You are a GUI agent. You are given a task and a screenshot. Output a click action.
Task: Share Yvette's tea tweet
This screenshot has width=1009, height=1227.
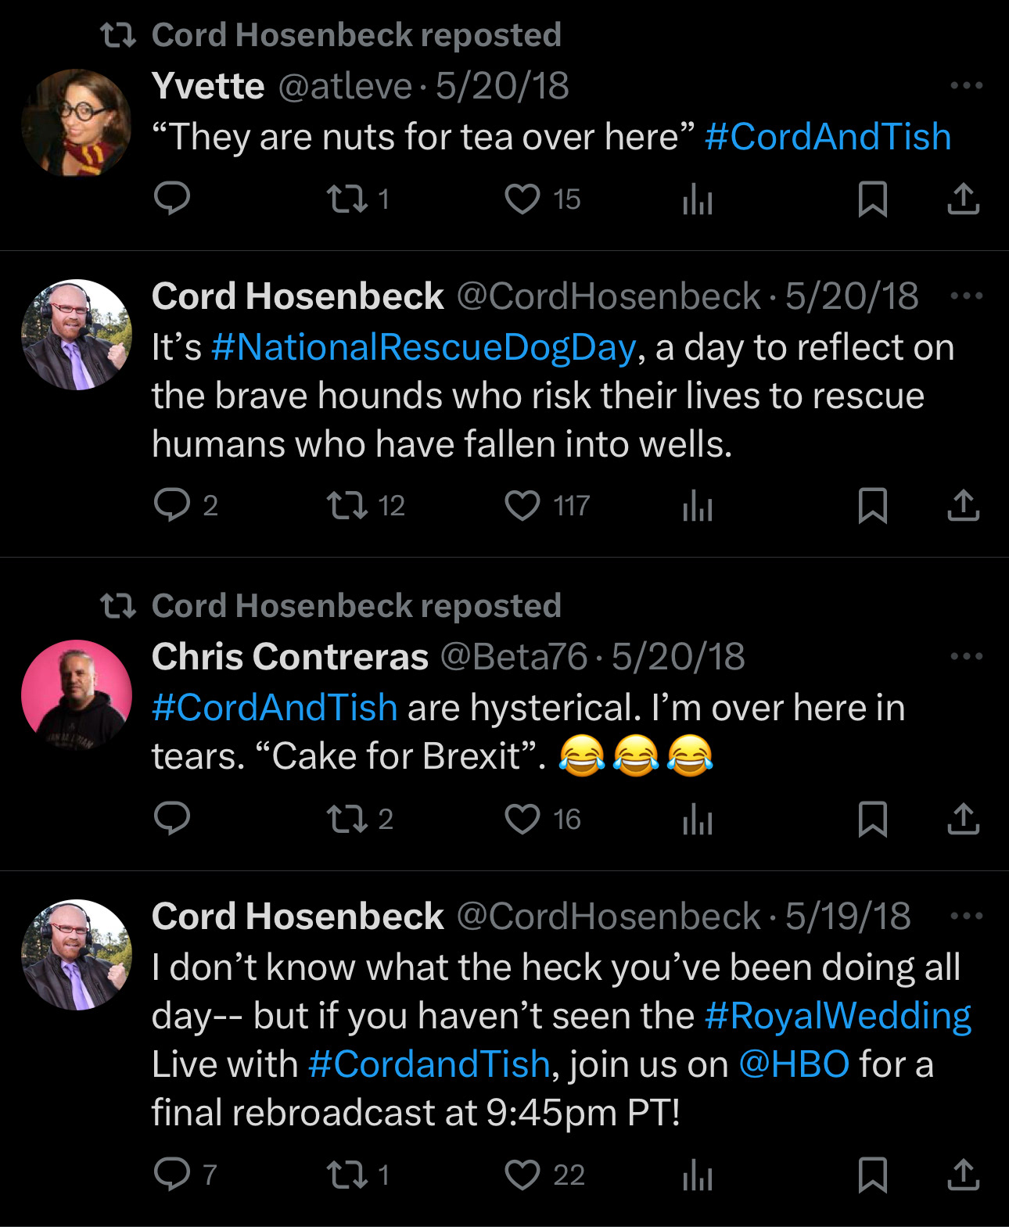(964, 199)
